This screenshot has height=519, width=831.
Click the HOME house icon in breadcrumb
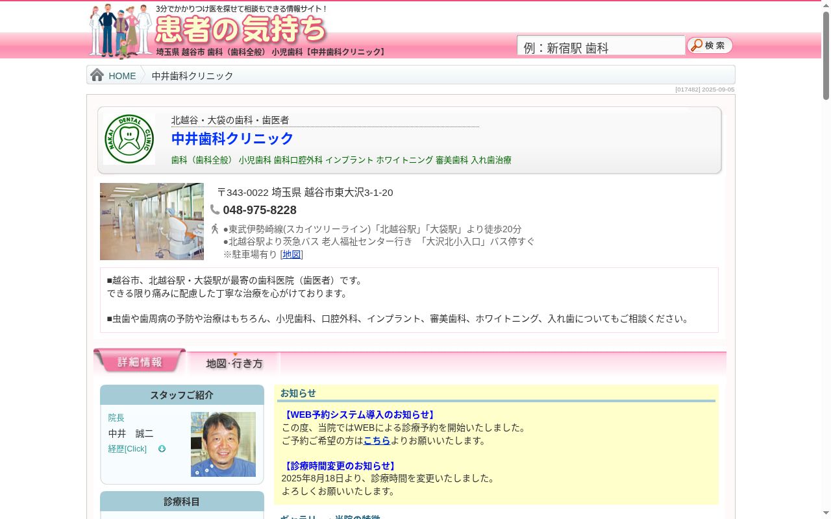[x=97, y=75]
